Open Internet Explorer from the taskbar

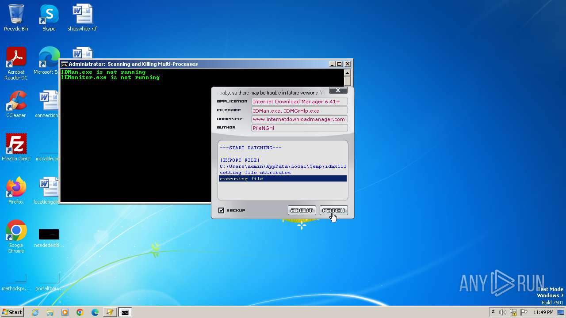pos(35,312)
